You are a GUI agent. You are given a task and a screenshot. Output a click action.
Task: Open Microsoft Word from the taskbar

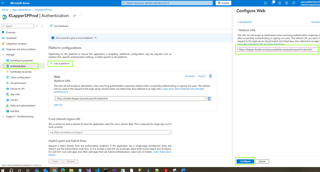(183, 170)
